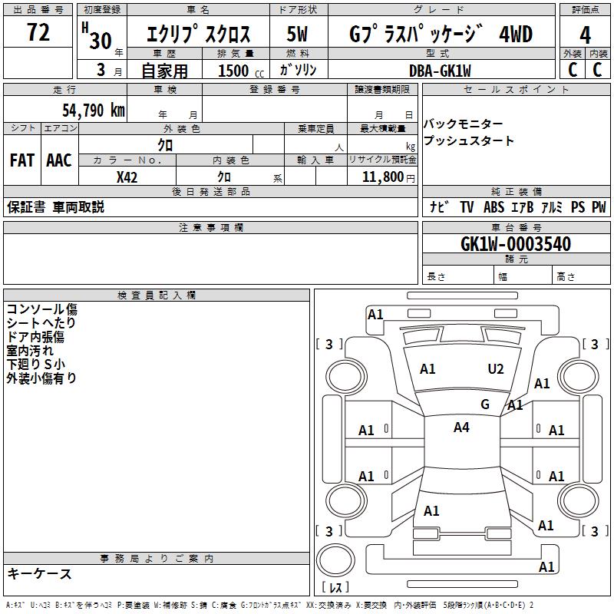Screen dimensions: 614x614
Task: Select the 54,790 km mileage
Action: coord(94,110)
